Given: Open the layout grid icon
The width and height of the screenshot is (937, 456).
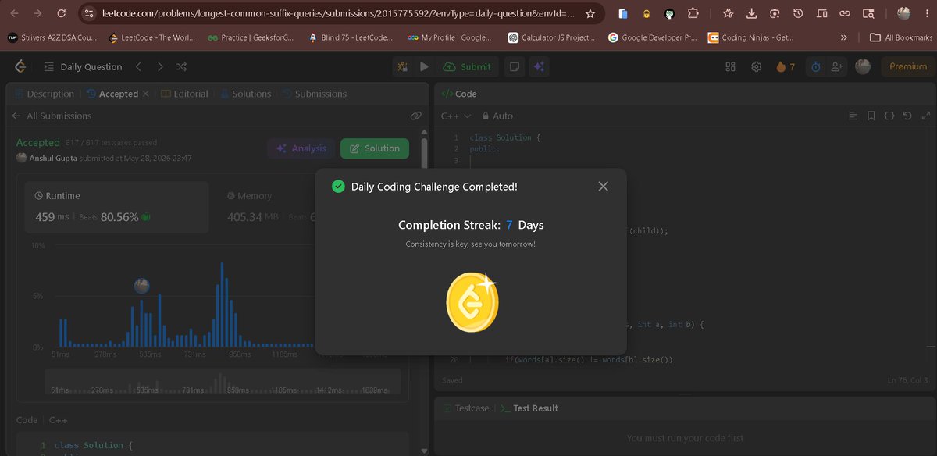Looking at the screenshot, I should click(x=731, y=66).
